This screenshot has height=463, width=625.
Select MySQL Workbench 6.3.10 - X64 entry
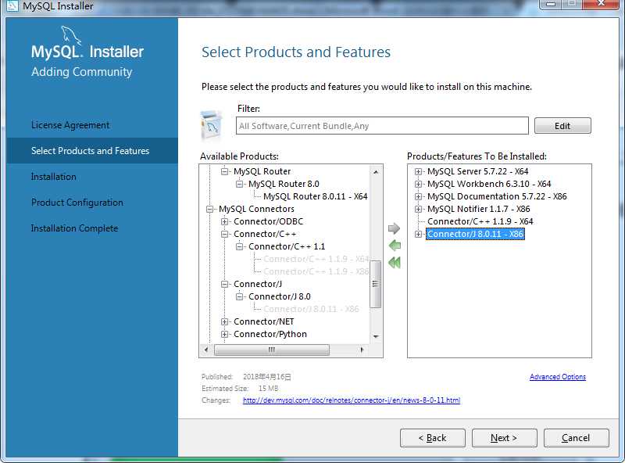(x=489, y=184)
